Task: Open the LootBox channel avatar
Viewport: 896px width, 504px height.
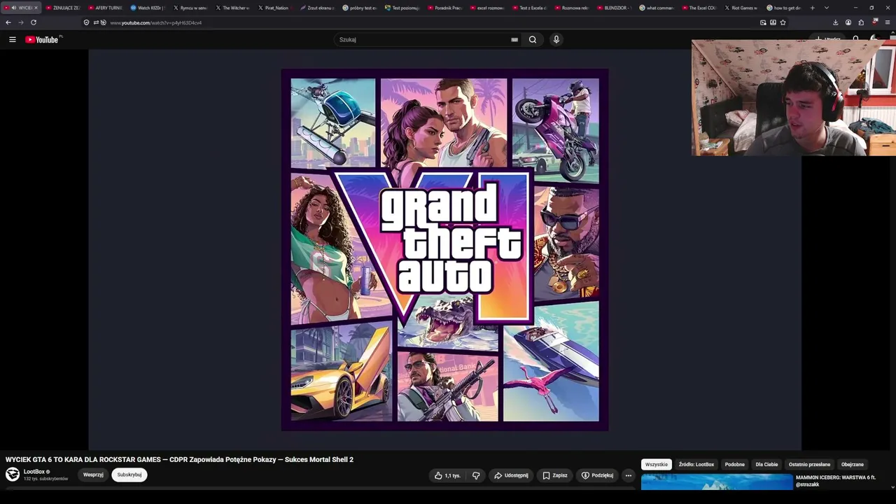Action: pyautogui.click(x=13, y=474)
